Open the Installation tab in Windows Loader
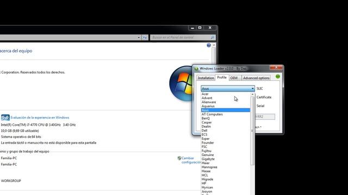 click(x=206, y=78)
